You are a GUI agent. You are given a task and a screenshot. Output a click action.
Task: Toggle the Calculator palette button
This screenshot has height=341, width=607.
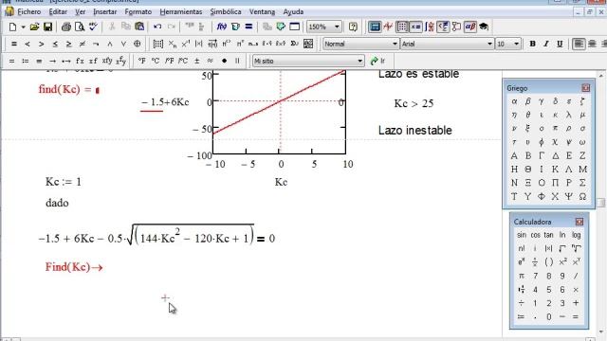click(x=375, y=27)
